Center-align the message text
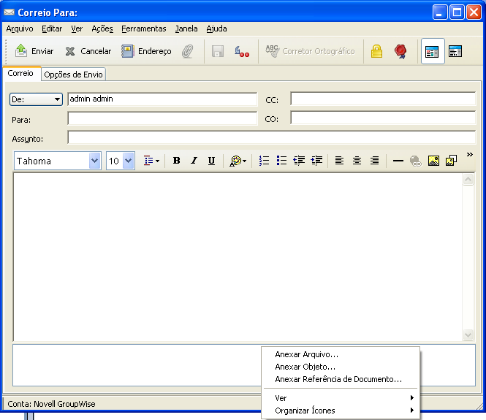Viewport: 486px width, 420px height. click(x=357, y=161)
